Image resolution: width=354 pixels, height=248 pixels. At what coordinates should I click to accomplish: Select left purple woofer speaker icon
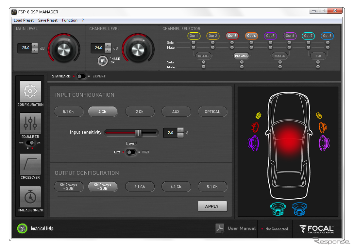pos(253,143)
